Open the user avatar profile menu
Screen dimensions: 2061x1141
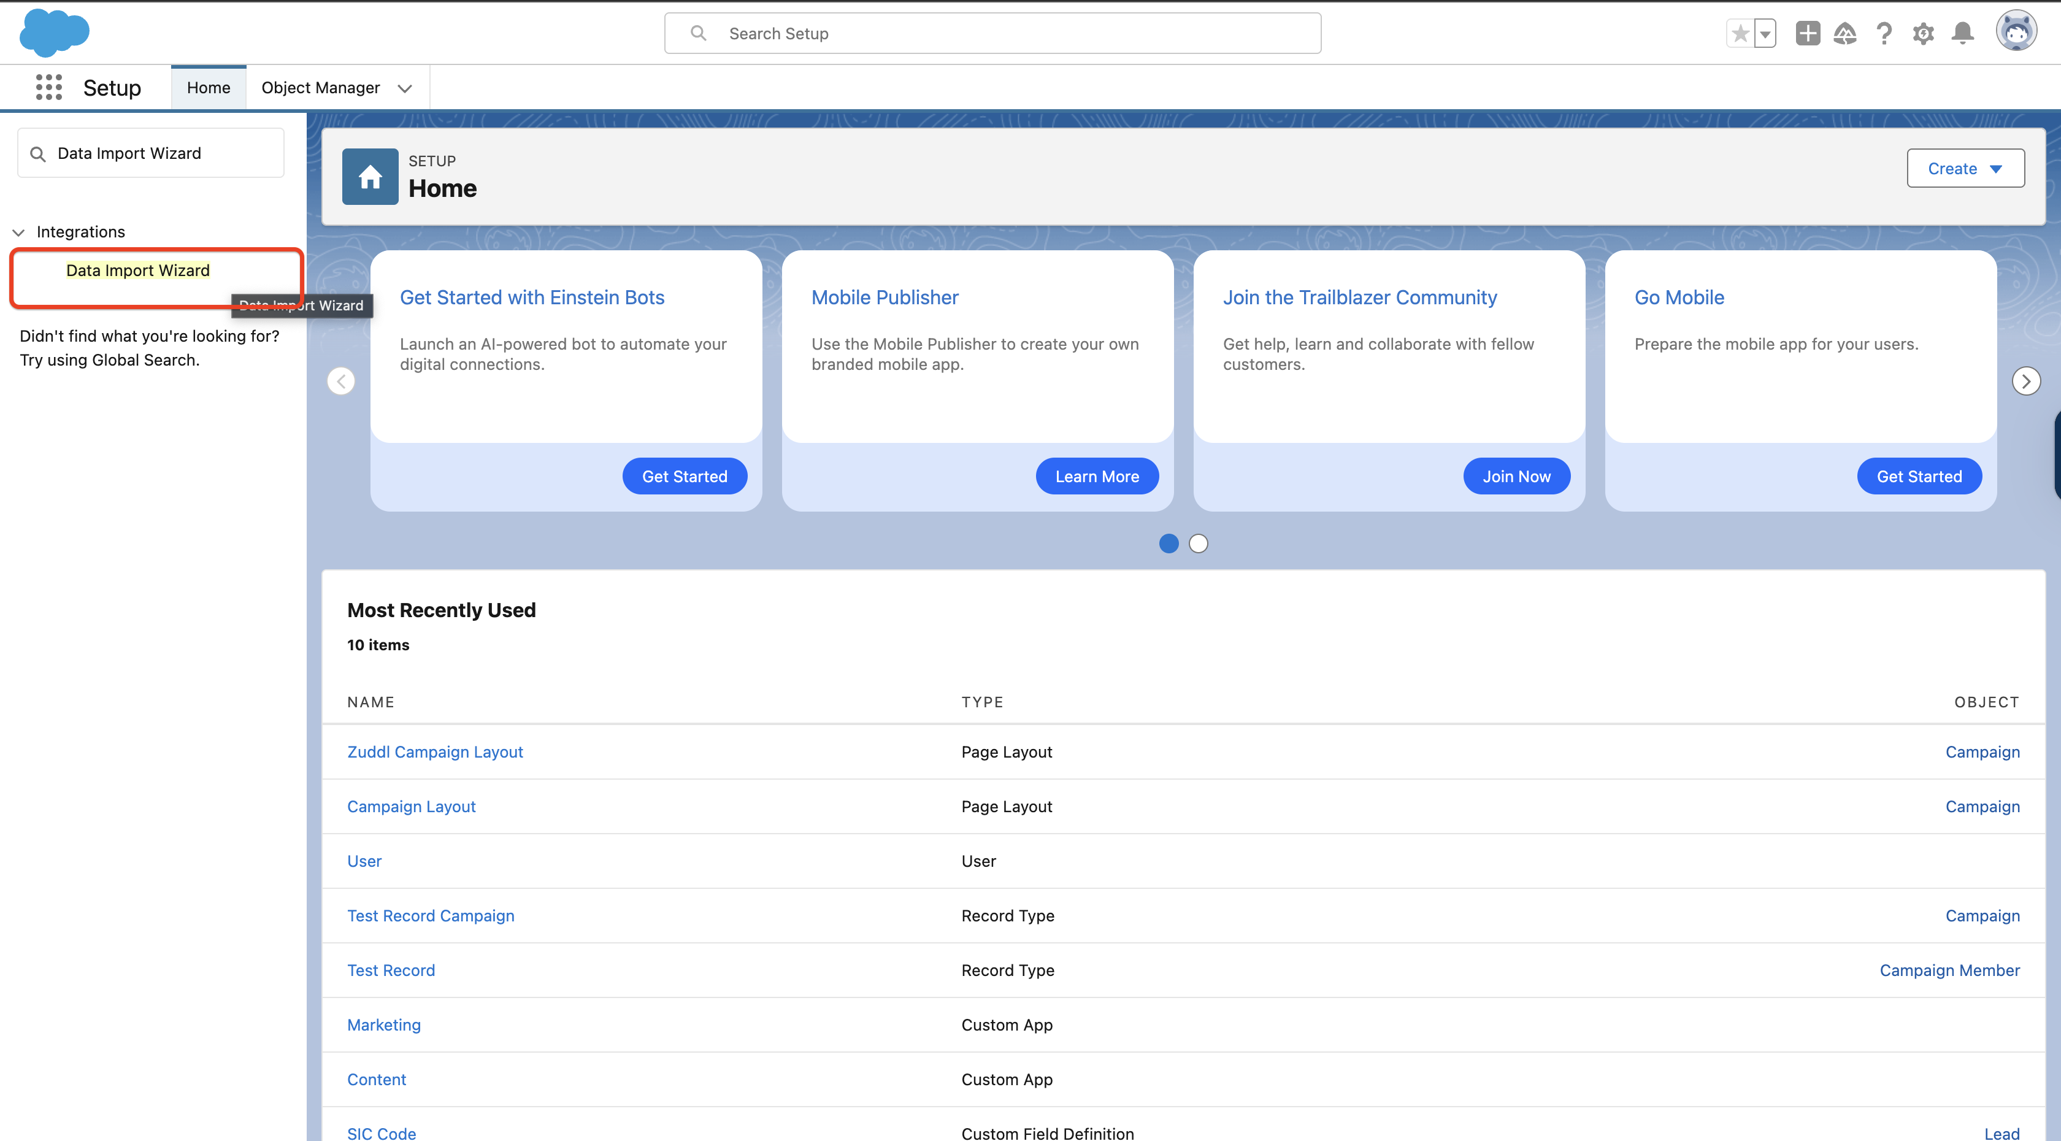[2016, 32]
